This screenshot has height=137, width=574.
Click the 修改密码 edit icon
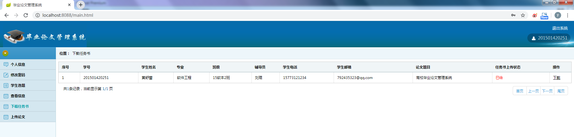coord(6,75)
